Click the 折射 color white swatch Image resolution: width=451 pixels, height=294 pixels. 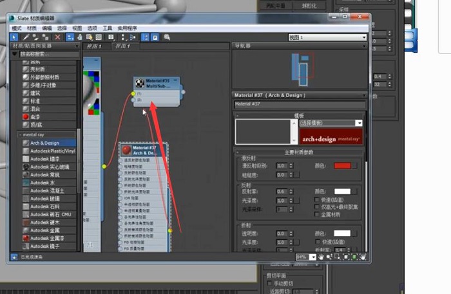click(342, 233)
